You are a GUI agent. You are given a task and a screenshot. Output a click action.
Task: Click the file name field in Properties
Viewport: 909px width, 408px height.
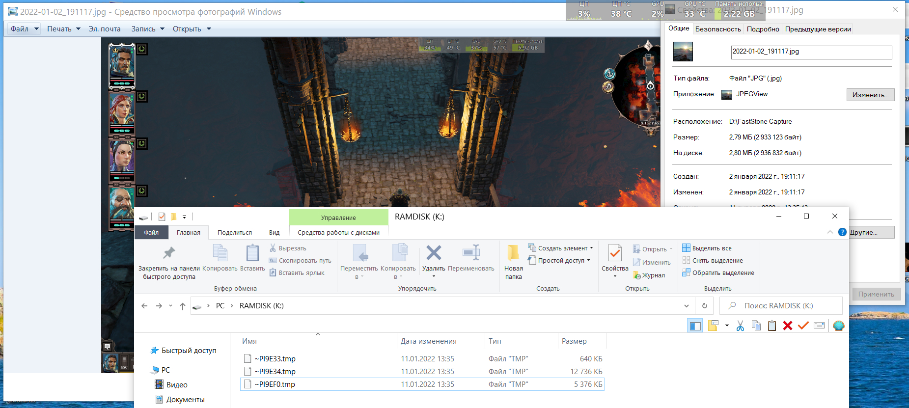pyautogui.click(x=811, y=52)
